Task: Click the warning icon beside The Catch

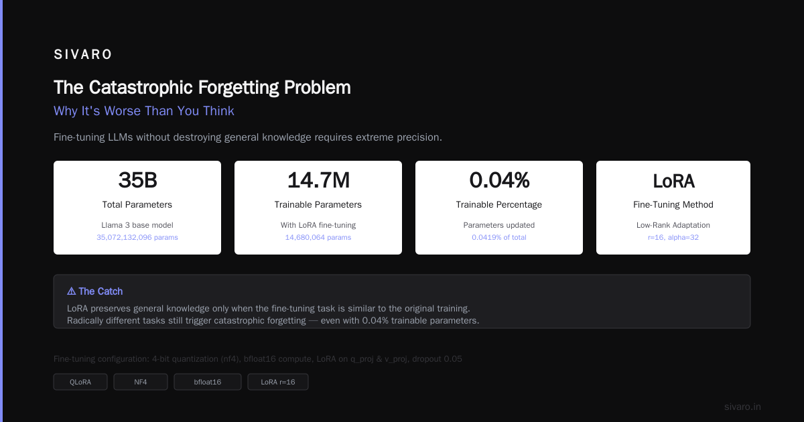Action: [x=72, y=291]
